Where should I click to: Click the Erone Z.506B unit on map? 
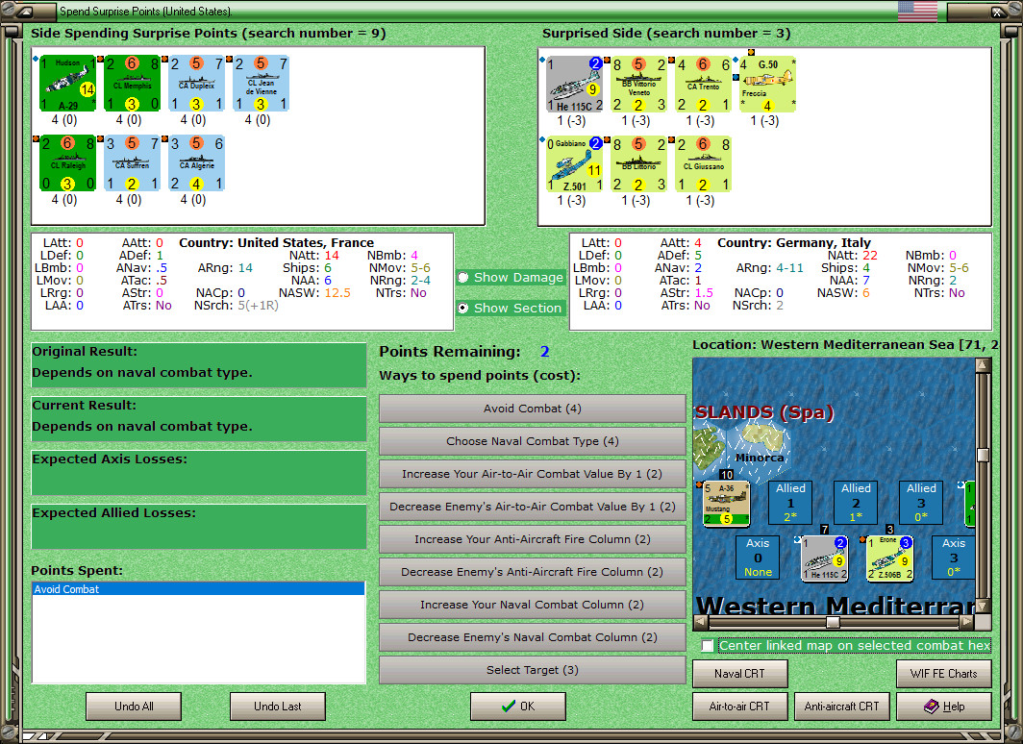(x=889, y=558)
